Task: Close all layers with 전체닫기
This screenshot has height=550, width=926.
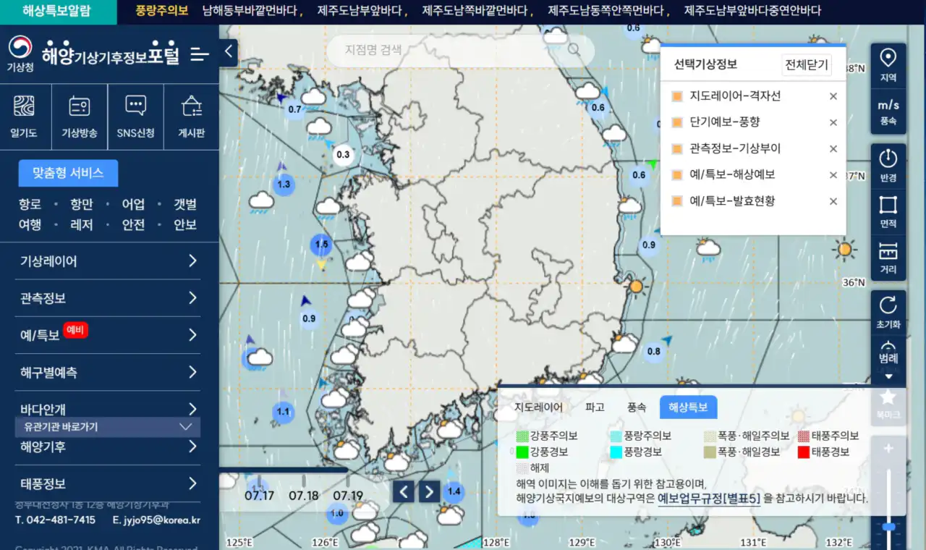Action: pos(807,64)
